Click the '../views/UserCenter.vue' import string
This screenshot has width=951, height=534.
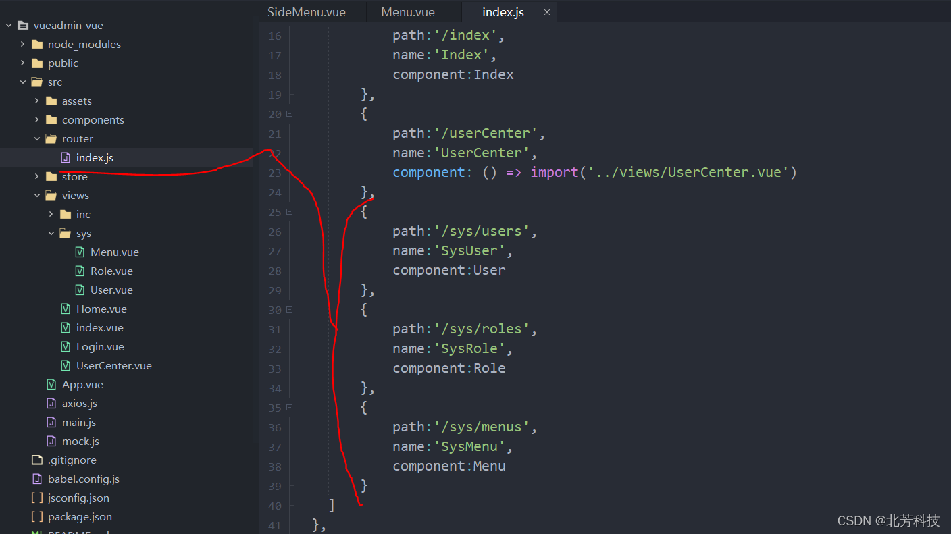click(688, 172)
